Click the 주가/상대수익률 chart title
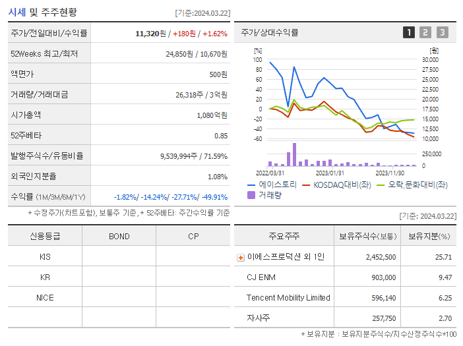The height and width of the screenshot is (346, 463). [270, 32]
